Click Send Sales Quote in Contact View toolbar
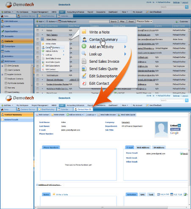 tap(127, 114)
